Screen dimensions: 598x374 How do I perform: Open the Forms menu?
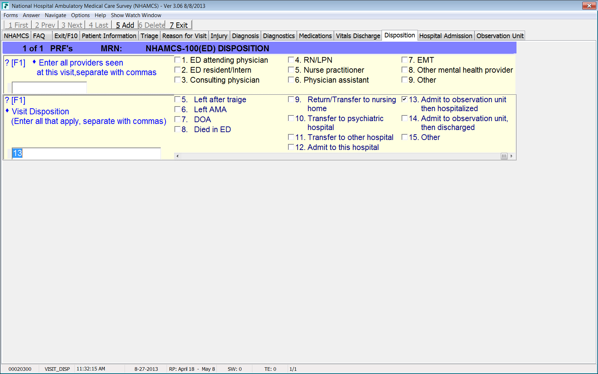pos(11,15)
